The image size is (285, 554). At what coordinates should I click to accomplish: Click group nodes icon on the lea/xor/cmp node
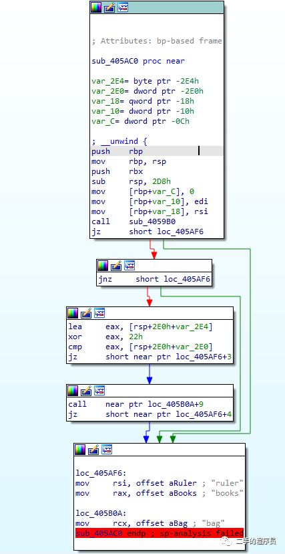point(99,313)
